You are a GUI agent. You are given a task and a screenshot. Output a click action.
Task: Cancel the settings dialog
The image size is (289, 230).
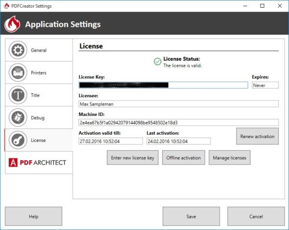(256, 217)
